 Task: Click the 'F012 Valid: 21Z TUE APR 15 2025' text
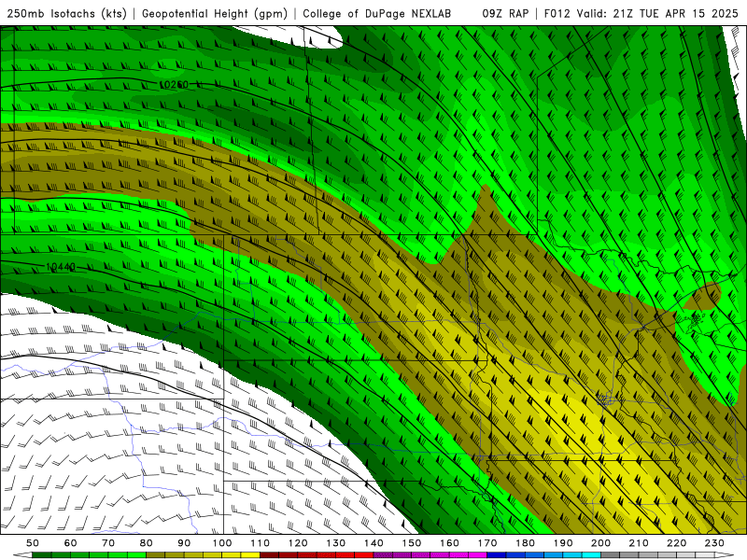(x=641, y=13)
